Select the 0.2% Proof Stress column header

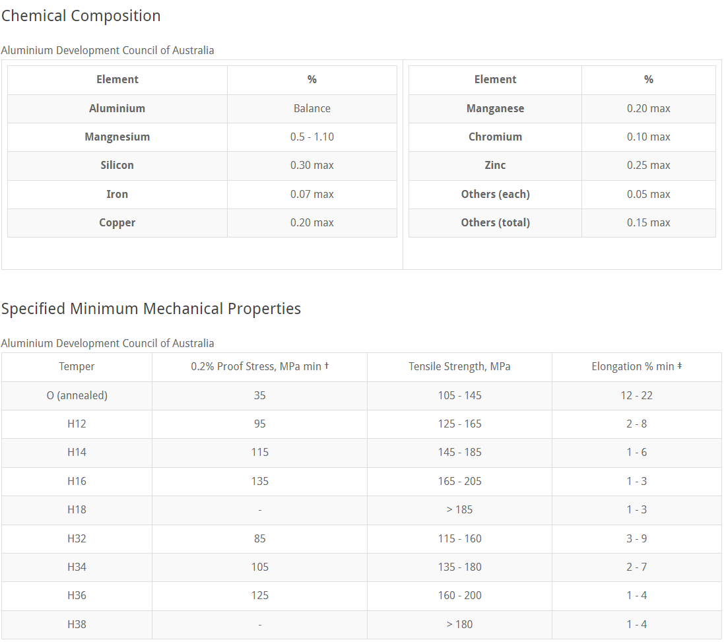pos(259,366)
